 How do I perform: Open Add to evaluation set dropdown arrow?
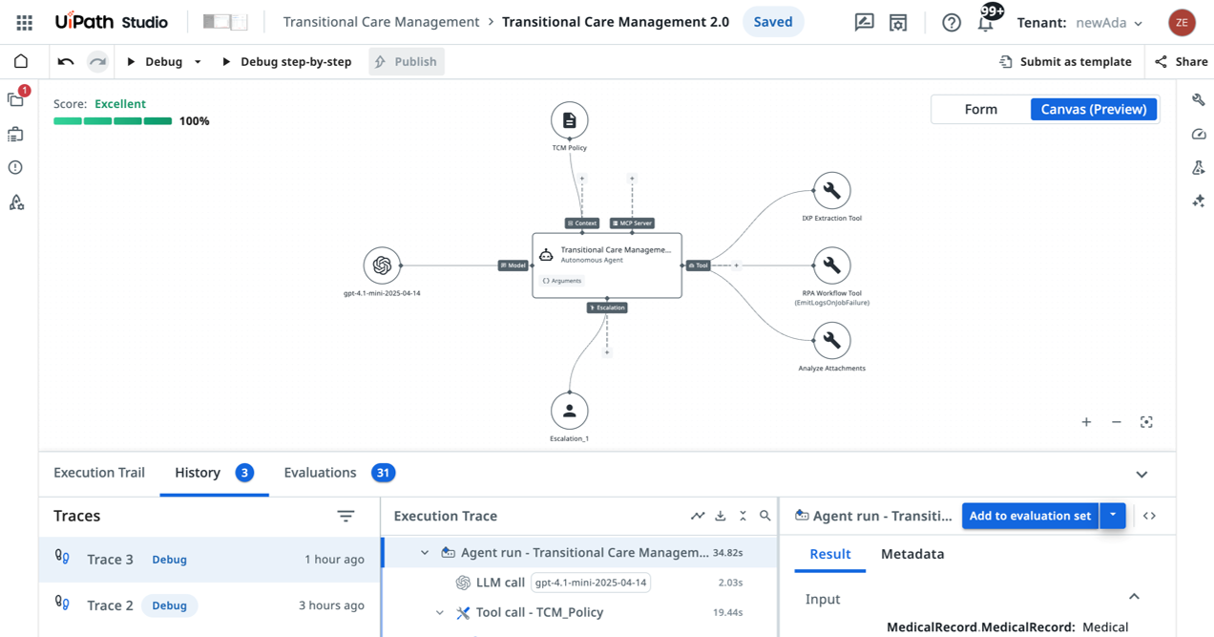coord(1113,516)
